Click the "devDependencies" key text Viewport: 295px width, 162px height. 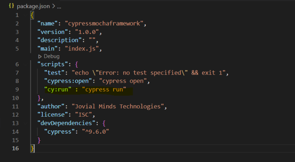click(x=67, y=123)
